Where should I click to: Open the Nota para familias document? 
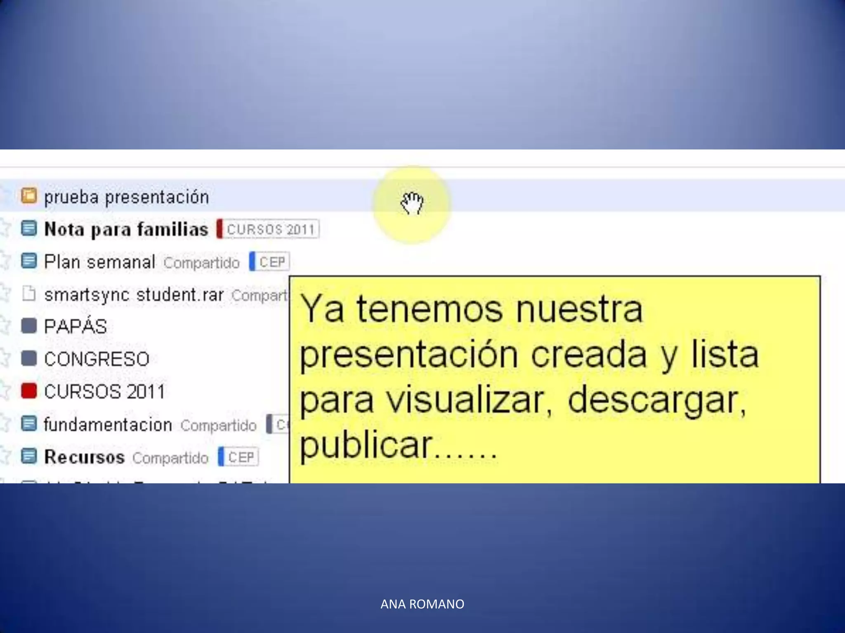point(126,229)
